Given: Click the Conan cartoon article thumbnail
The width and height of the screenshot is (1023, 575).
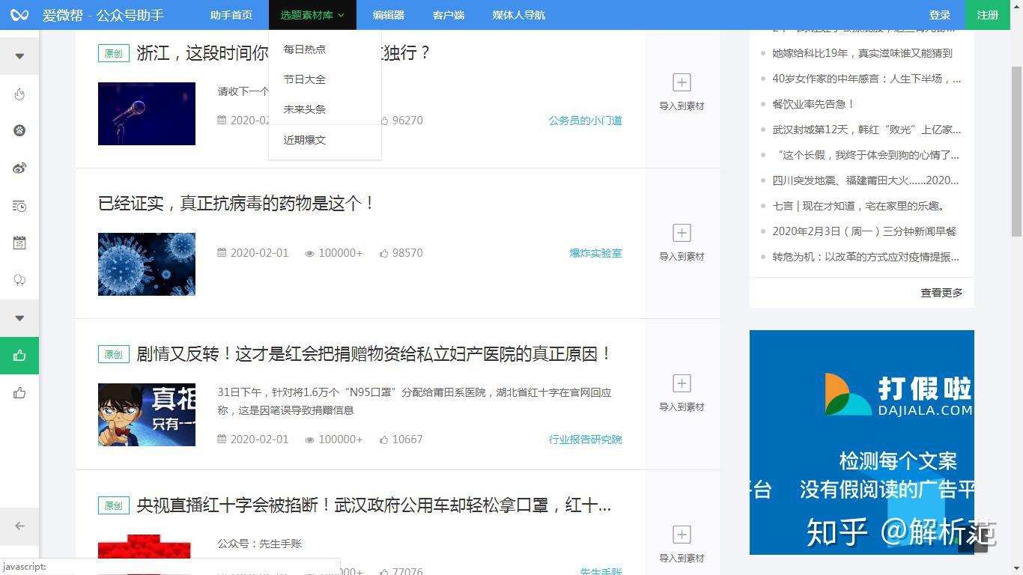Looking at the screenshot, I should pyautogui.click(x=147, y=415).
